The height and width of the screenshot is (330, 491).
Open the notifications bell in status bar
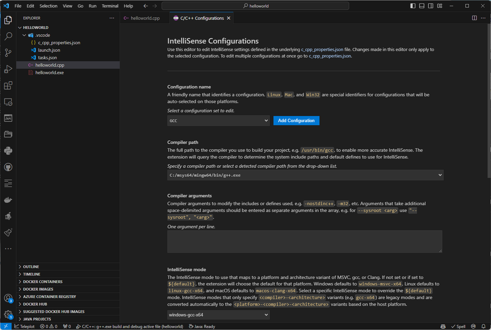click(484, 326)
